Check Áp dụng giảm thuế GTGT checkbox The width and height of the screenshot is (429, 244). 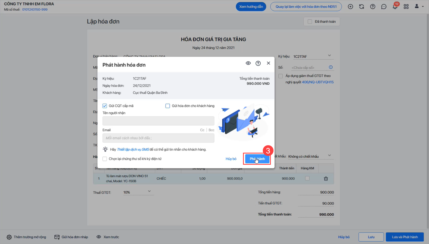coord(280,76)
